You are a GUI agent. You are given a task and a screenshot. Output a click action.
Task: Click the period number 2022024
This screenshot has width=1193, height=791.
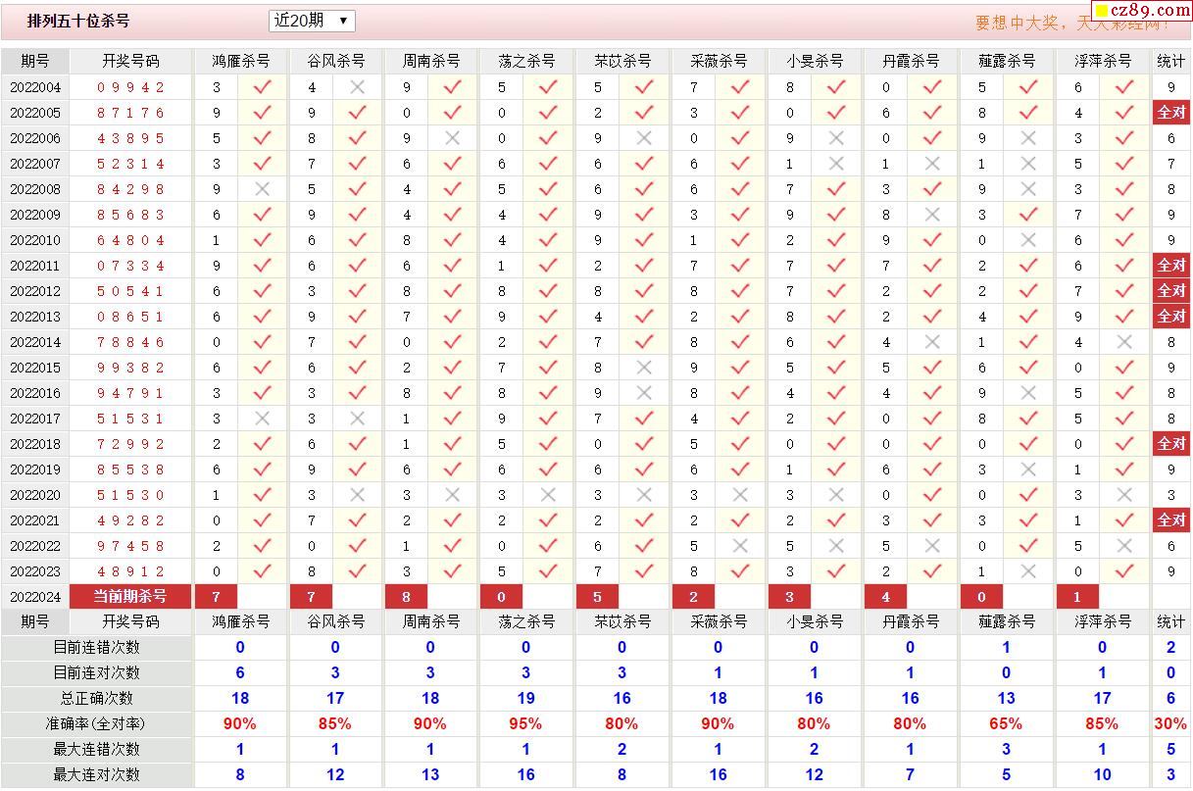point(35,597)
